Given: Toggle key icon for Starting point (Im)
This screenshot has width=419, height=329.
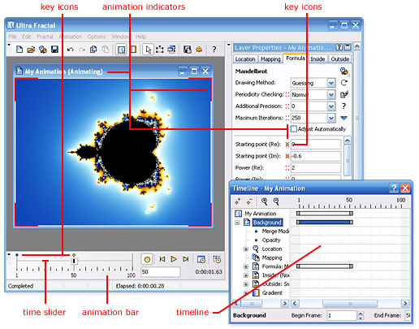Looking at the screenshot, I should click(287, 156).
